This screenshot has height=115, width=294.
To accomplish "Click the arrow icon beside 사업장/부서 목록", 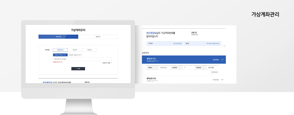I will (111, 63).
